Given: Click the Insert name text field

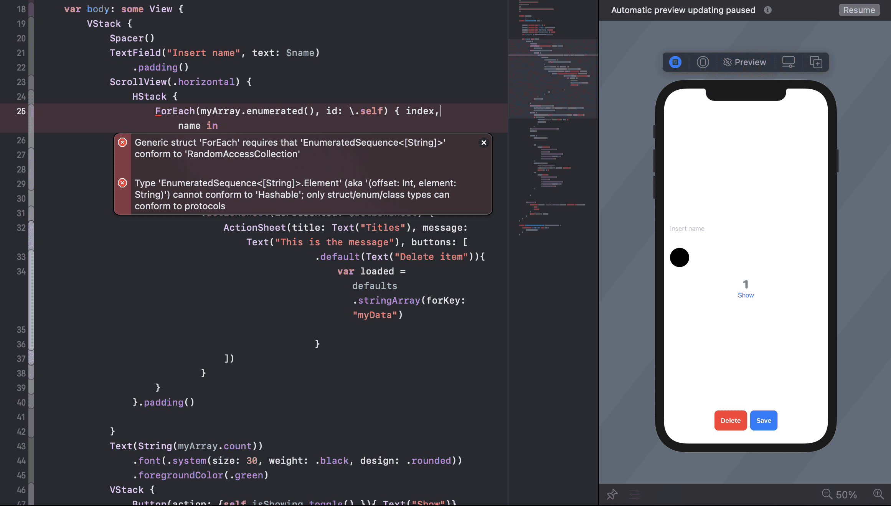Looking at the screenshot, I should point(687,228).
